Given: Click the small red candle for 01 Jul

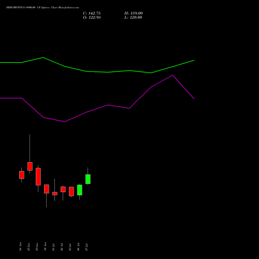Looking at the screenshot, I should pyautogui.click(x=55, y=194).
